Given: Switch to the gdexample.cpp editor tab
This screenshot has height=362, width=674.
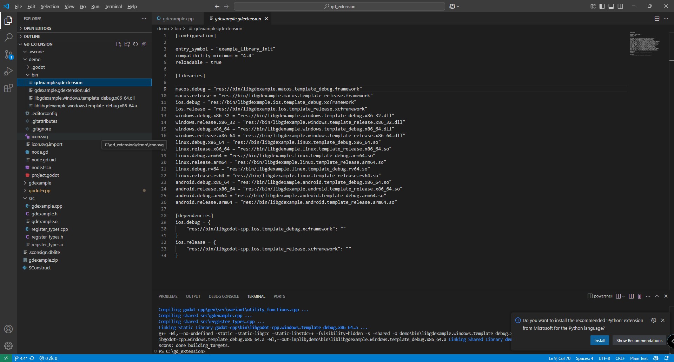Looking at the screenshot, I should (178, 19).
